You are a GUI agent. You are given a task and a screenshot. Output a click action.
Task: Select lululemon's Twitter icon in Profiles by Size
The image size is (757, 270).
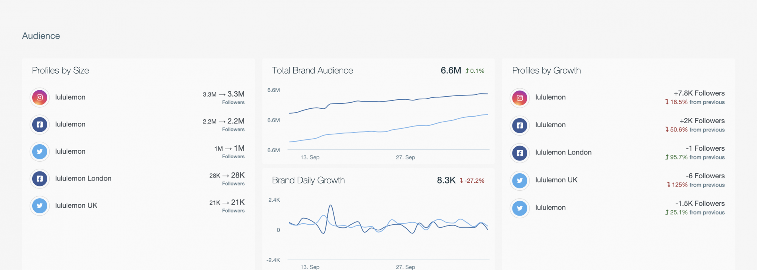[40, 151]
